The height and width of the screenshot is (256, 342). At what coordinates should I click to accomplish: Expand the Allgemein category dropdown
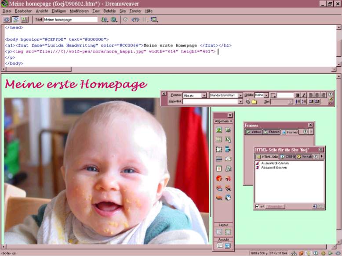click(224, 121)
